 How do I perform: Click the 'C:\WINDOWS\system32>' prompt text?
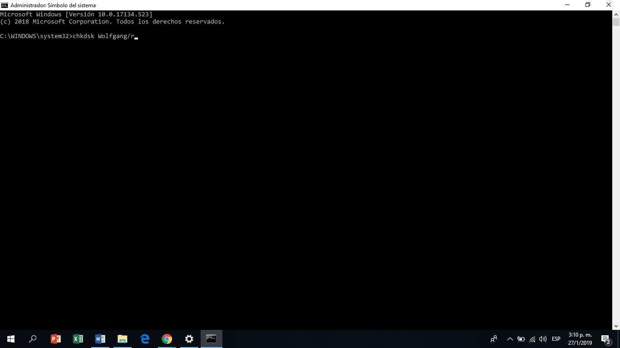click(36, 36)
